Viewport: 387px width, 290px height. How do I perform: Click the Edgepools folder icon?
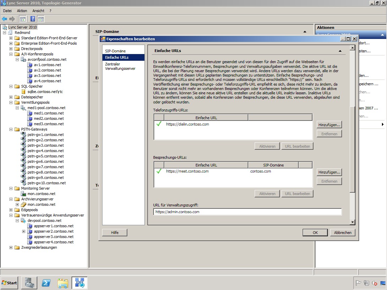coord(17,210)
